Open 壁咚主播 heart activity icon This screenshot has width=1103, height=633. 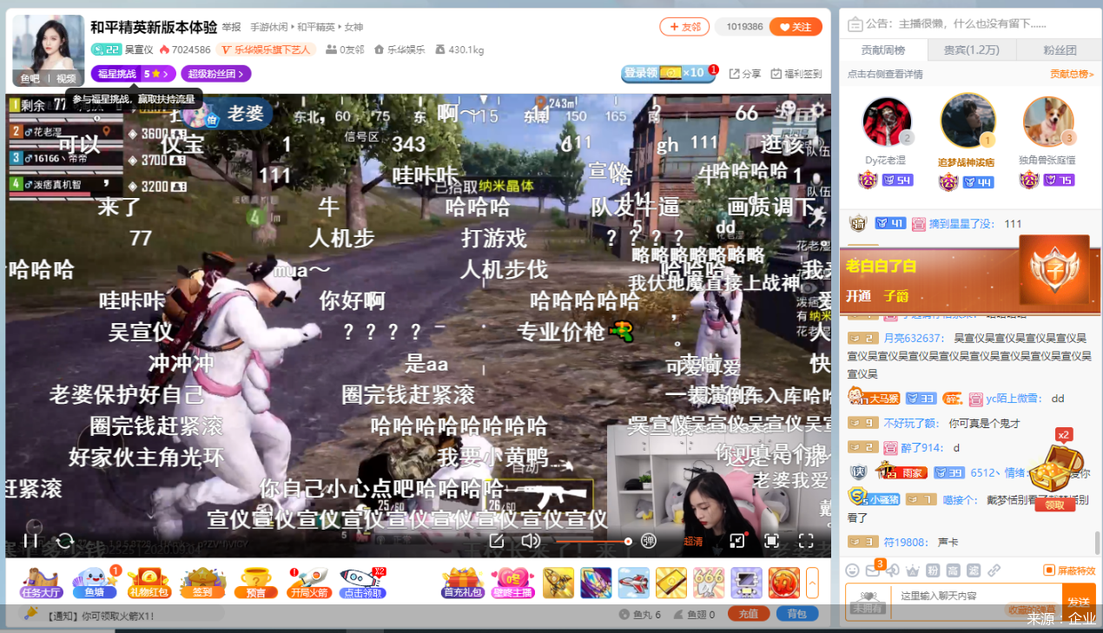512,583
